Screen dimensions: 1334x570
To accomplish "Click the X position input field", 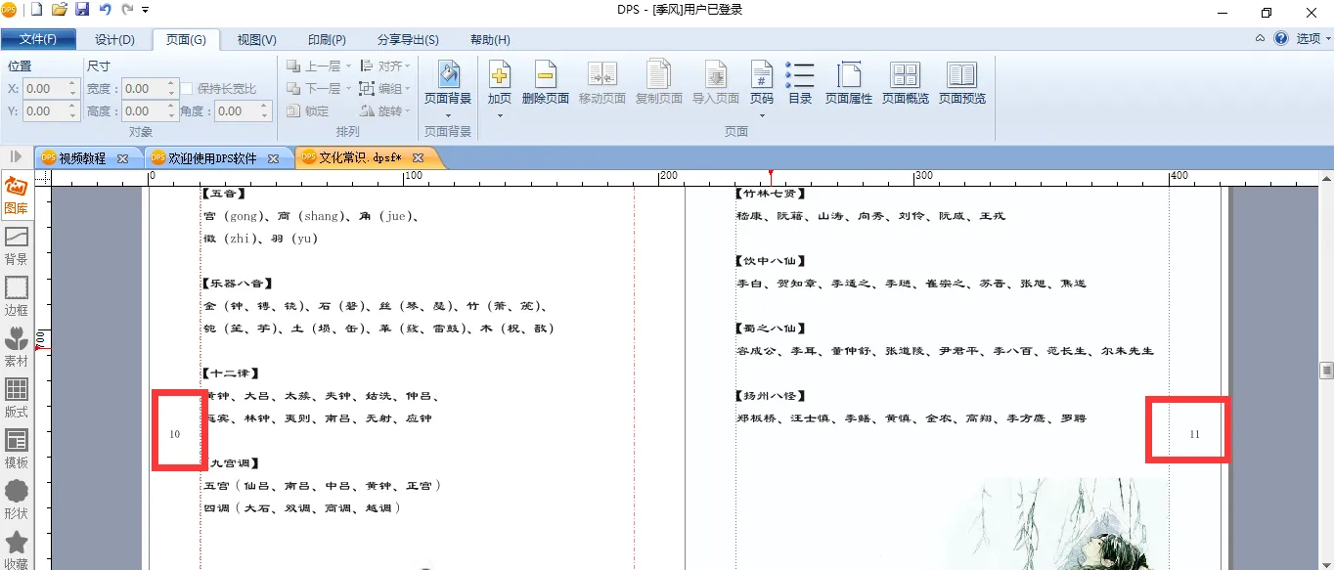I will pyautogui.click(x=44, y=89).
